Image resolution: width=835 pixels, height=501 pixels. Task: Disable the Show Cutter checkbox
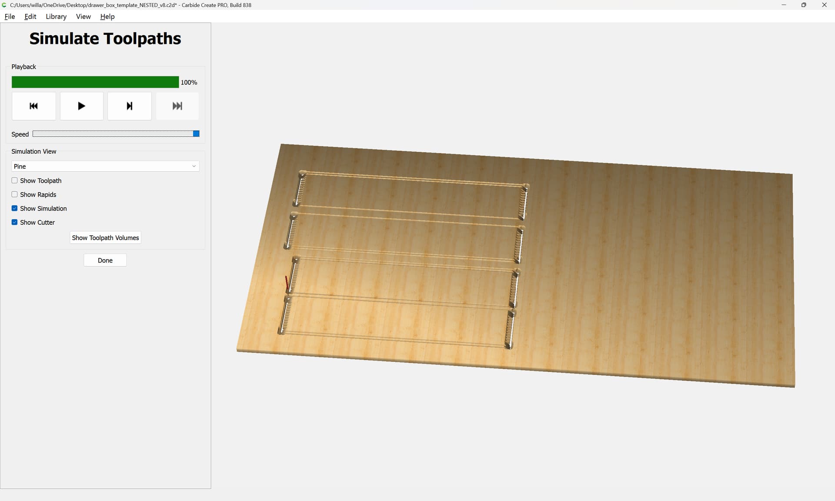coord(15,222)
